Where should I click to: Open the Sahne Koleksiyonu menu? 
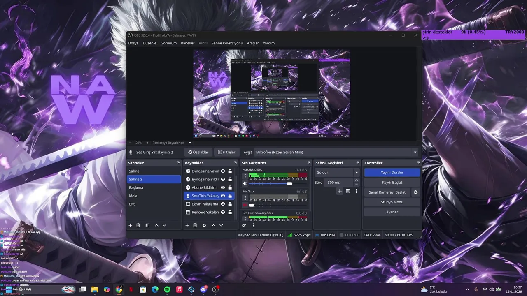(227, 43)
